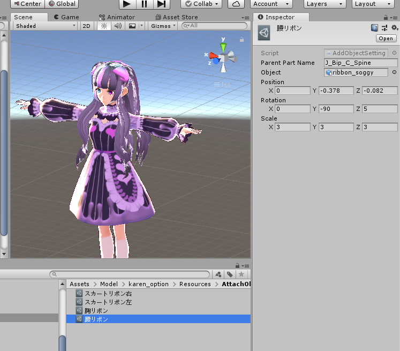Switch to the Animator tab

[x=117, y=17]
